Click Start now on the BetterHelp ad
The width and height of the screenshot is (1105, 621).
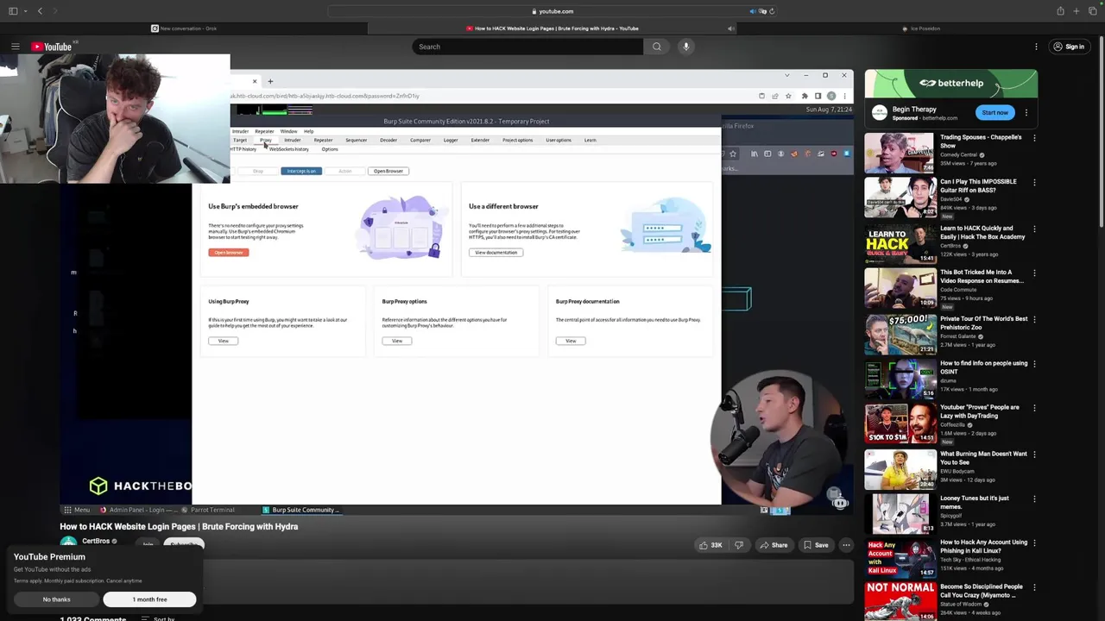994,112
